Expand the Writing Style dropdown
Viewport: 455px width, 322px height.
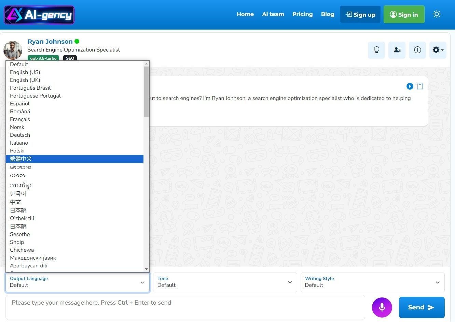point(372,282)
